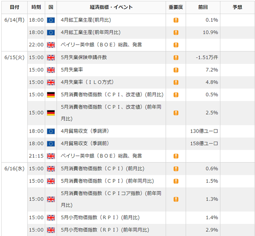Click UK flag for 5月失業率 row
255x236 pixels.
pyautogui.click(x=51, y=70)
